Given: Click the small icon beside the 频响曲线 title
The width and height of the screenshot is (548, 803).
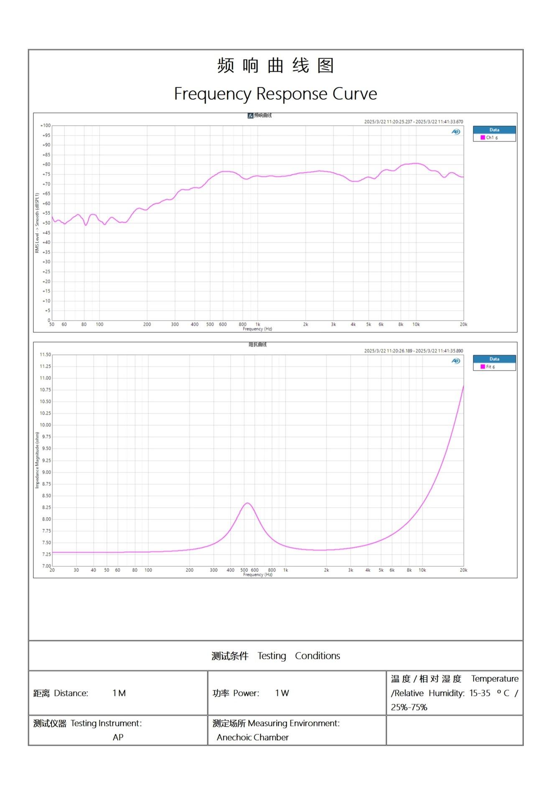Looking at the screenshot, I should pos(250,115).
